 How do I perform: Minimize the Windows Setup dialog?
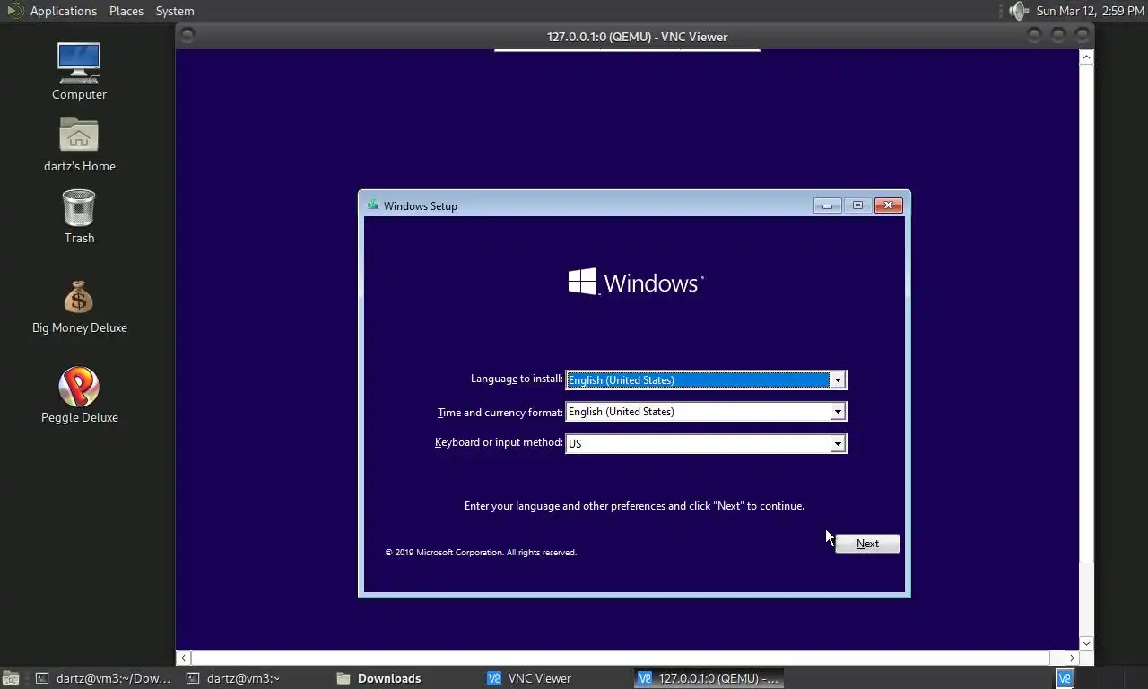point(827,205)
